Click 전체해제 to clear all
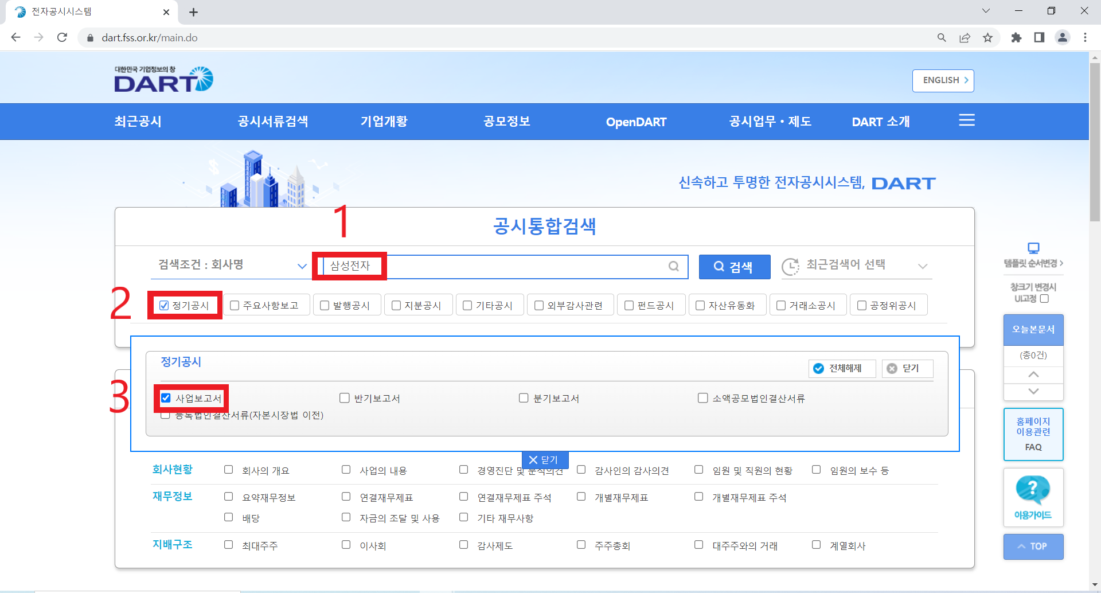This screenshot has width=1101, height=593. (x=842, y=368)
